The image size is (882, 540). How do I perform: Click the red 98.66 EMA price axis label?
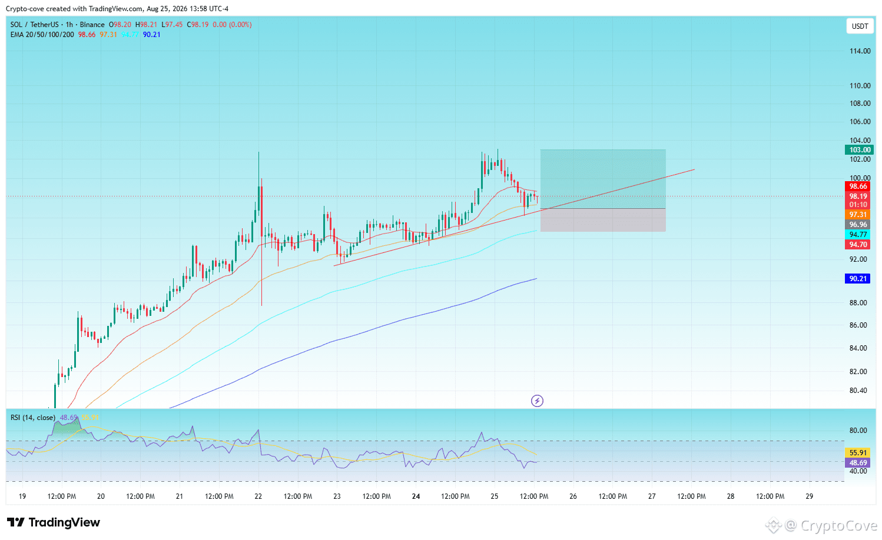pyautogui.click(x=858, y=186)
